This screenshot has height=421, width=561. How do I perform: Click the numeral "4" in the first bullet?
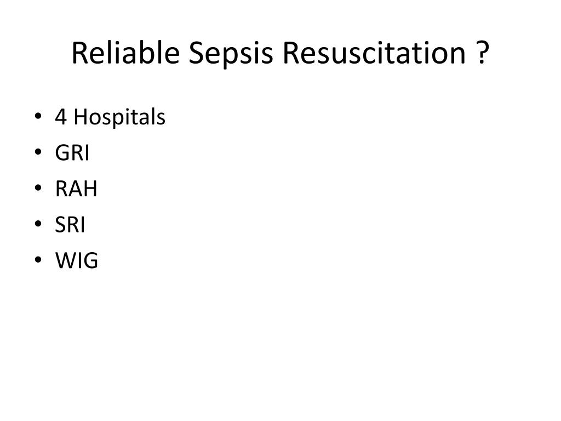coord(61,117)
